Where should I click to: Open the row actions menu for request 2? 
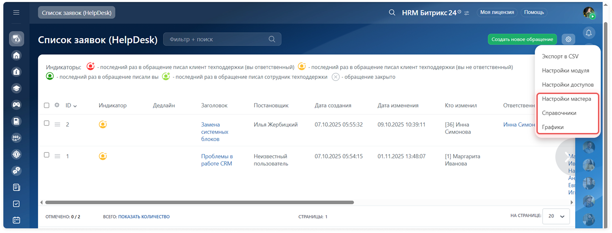click(58, 124)
